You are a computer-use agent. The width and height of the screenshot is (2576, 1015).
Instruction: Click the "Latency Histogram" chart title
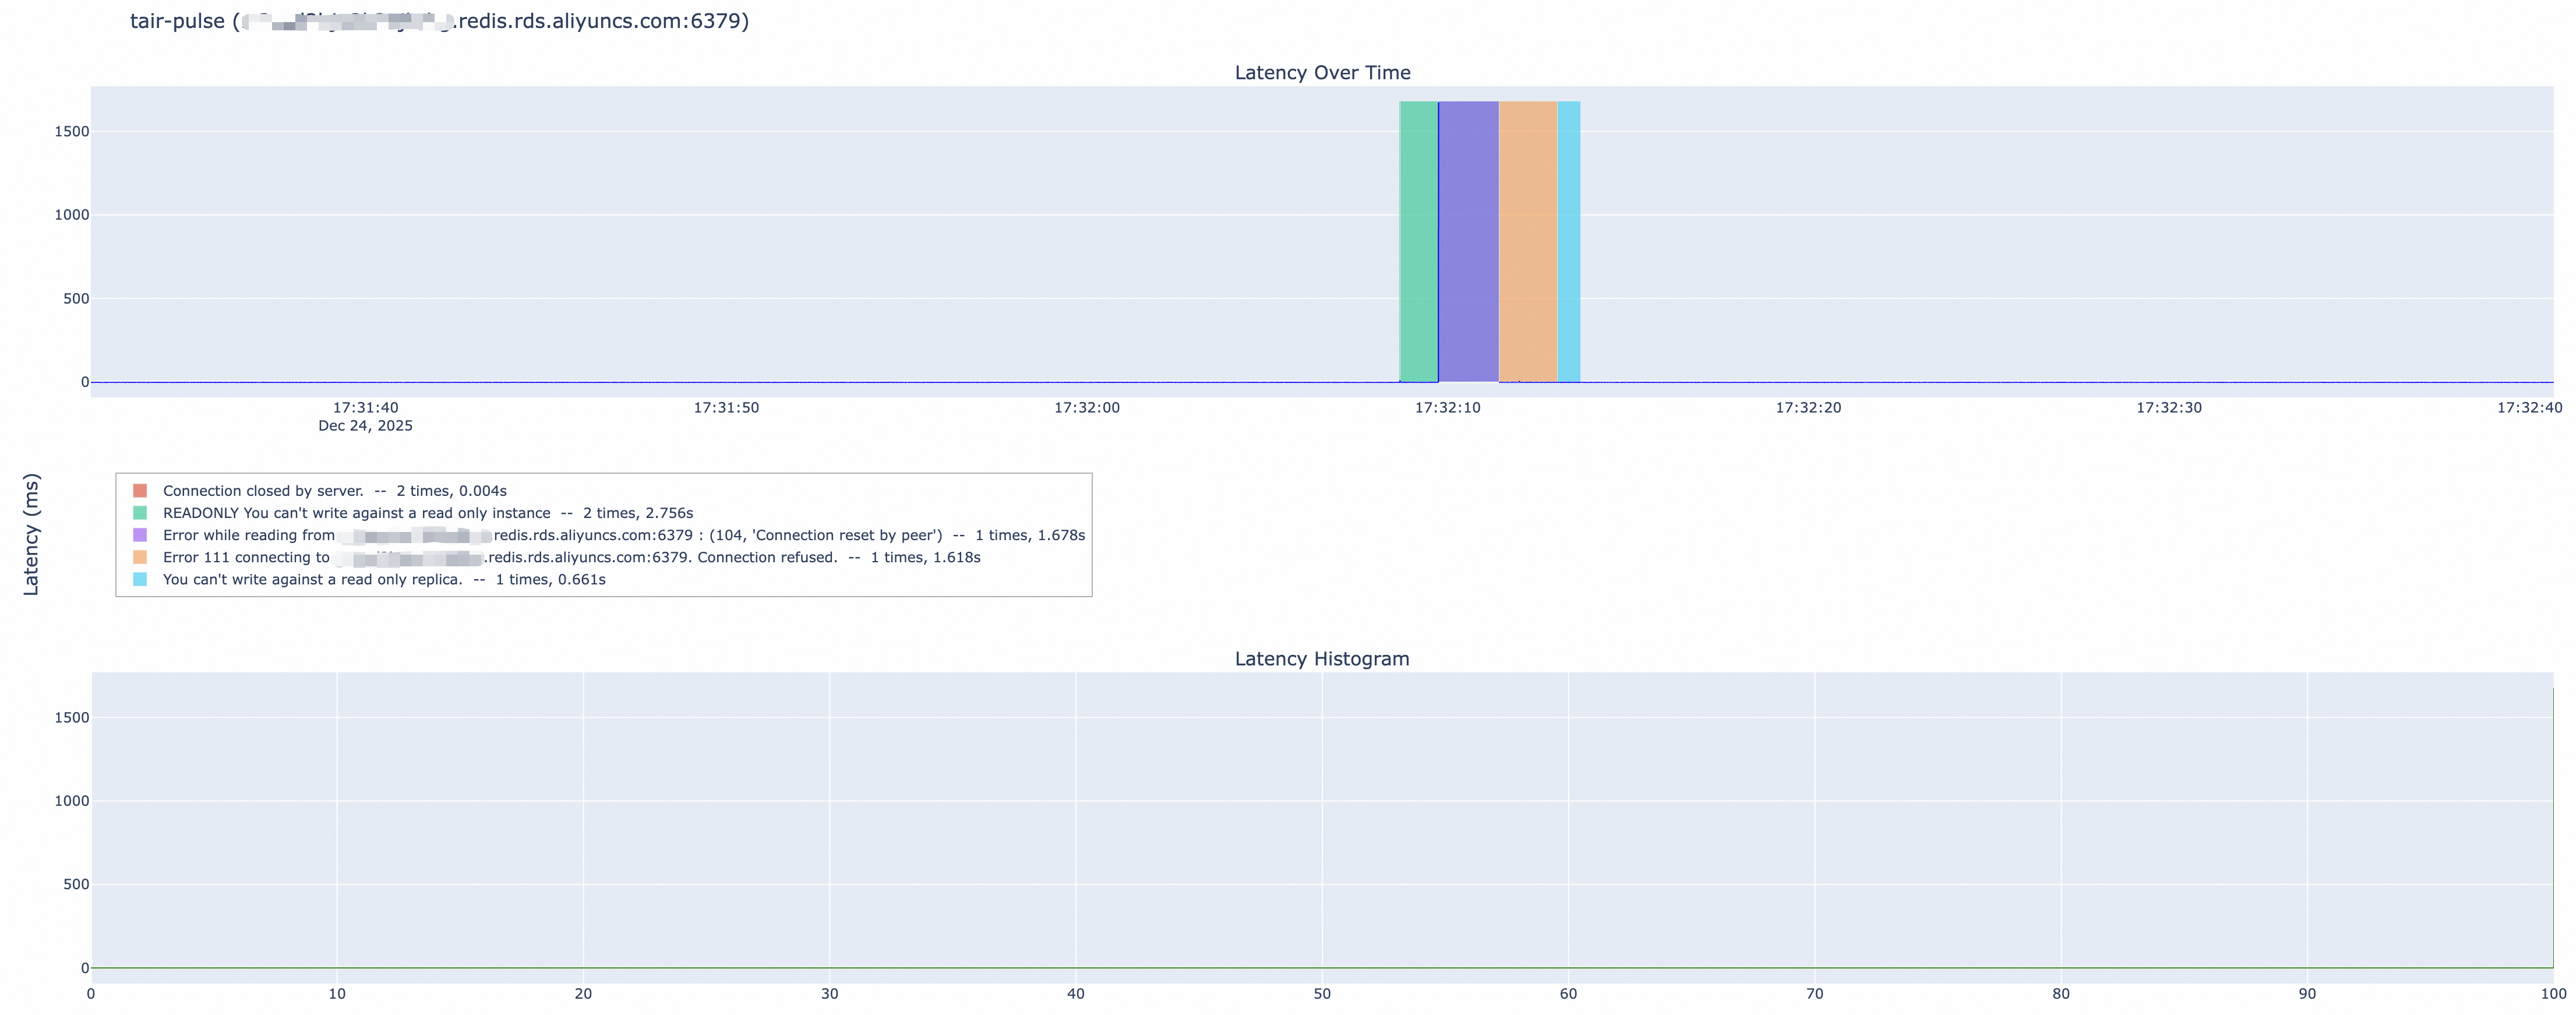pyautogui.click(x=1321, y=659)
